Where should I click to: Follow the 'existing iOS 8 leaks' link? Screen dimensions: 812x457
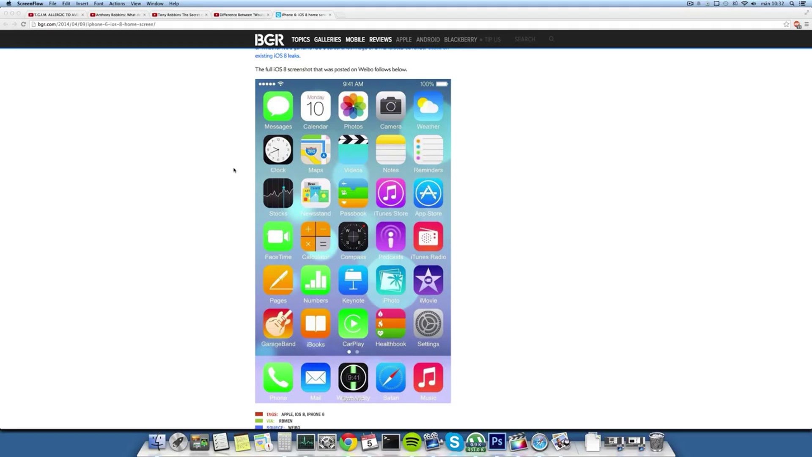[277, 55]
